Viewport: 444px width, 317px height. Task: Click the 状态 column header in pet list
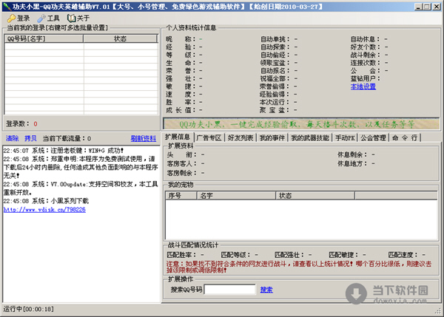pos(315,195)
